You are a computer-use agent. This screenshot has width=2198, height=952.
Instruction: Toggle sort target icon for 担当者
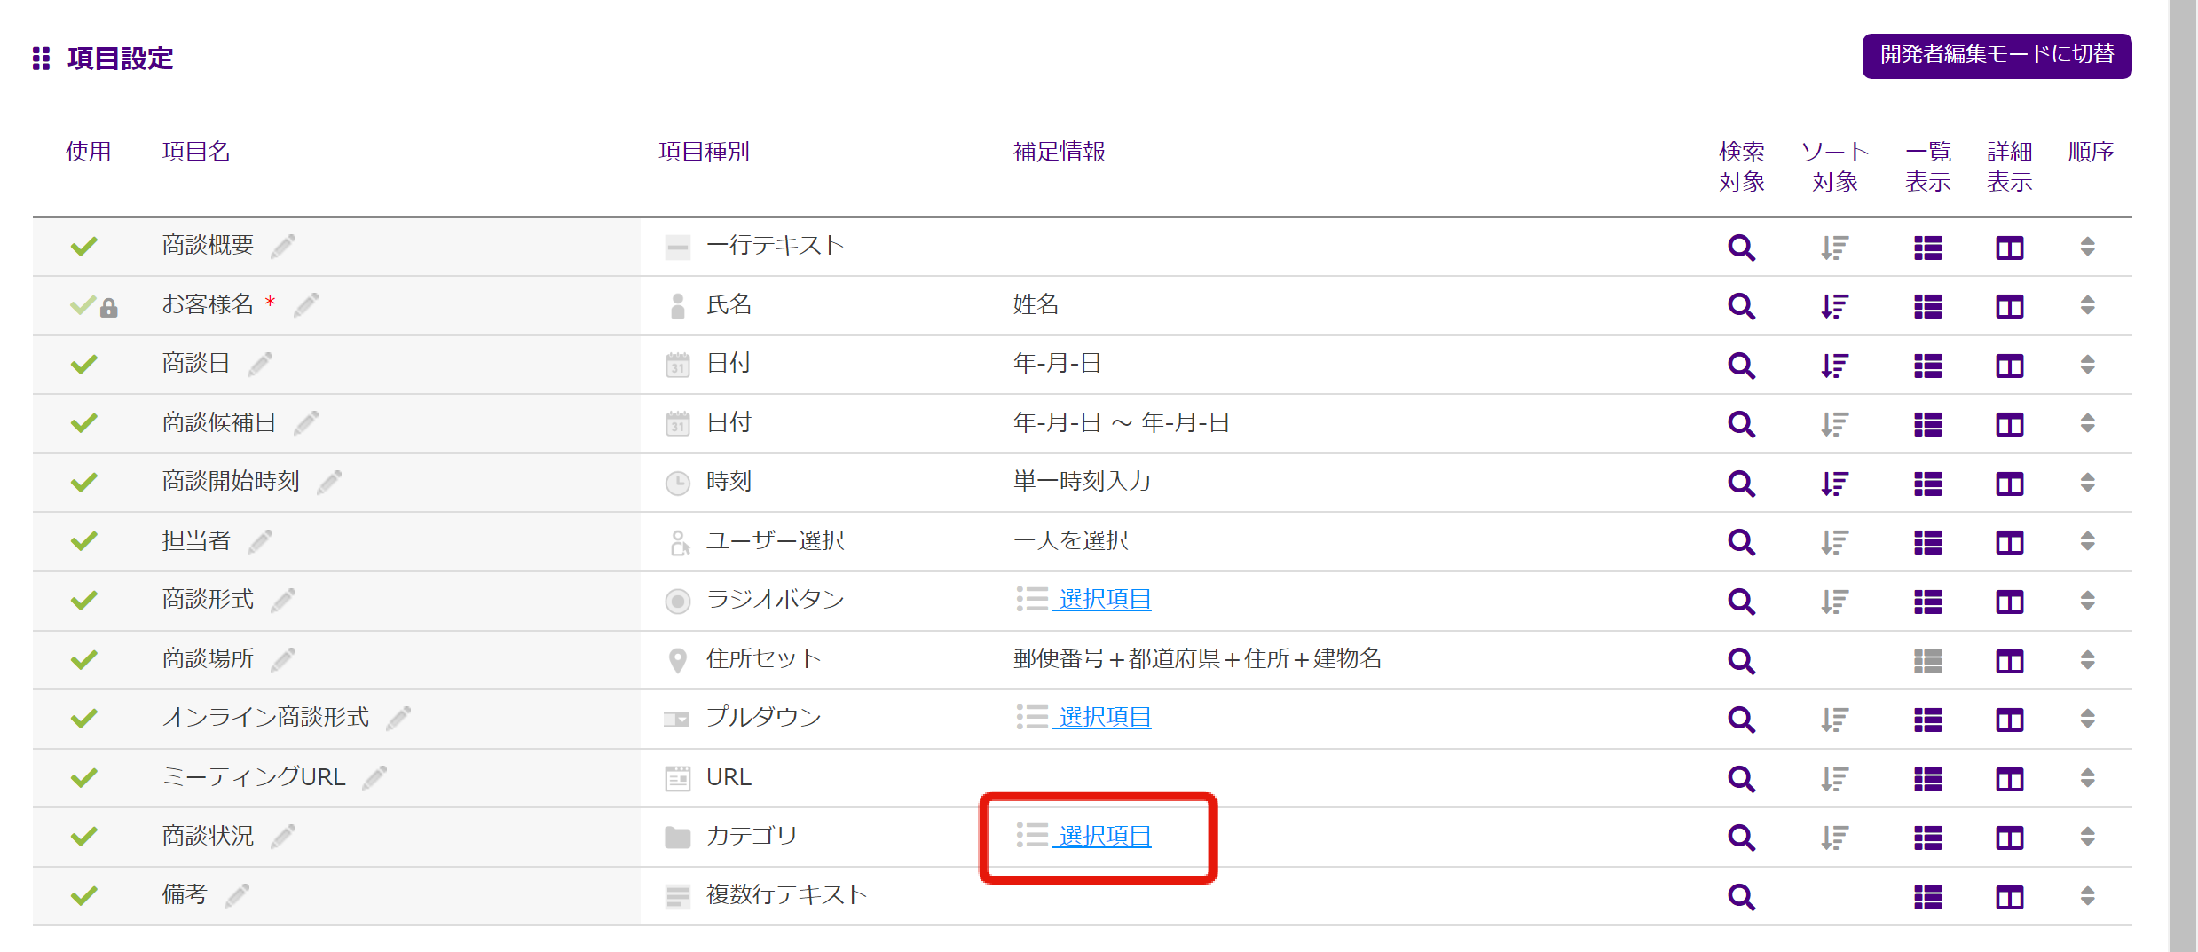[1834, 542]
